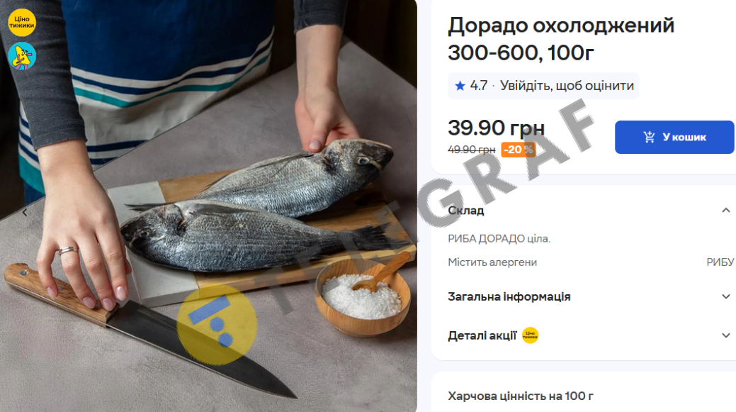Click the yellow badge beside Деталі акції
The image size is (736, 412).
[x=530, y=335]
